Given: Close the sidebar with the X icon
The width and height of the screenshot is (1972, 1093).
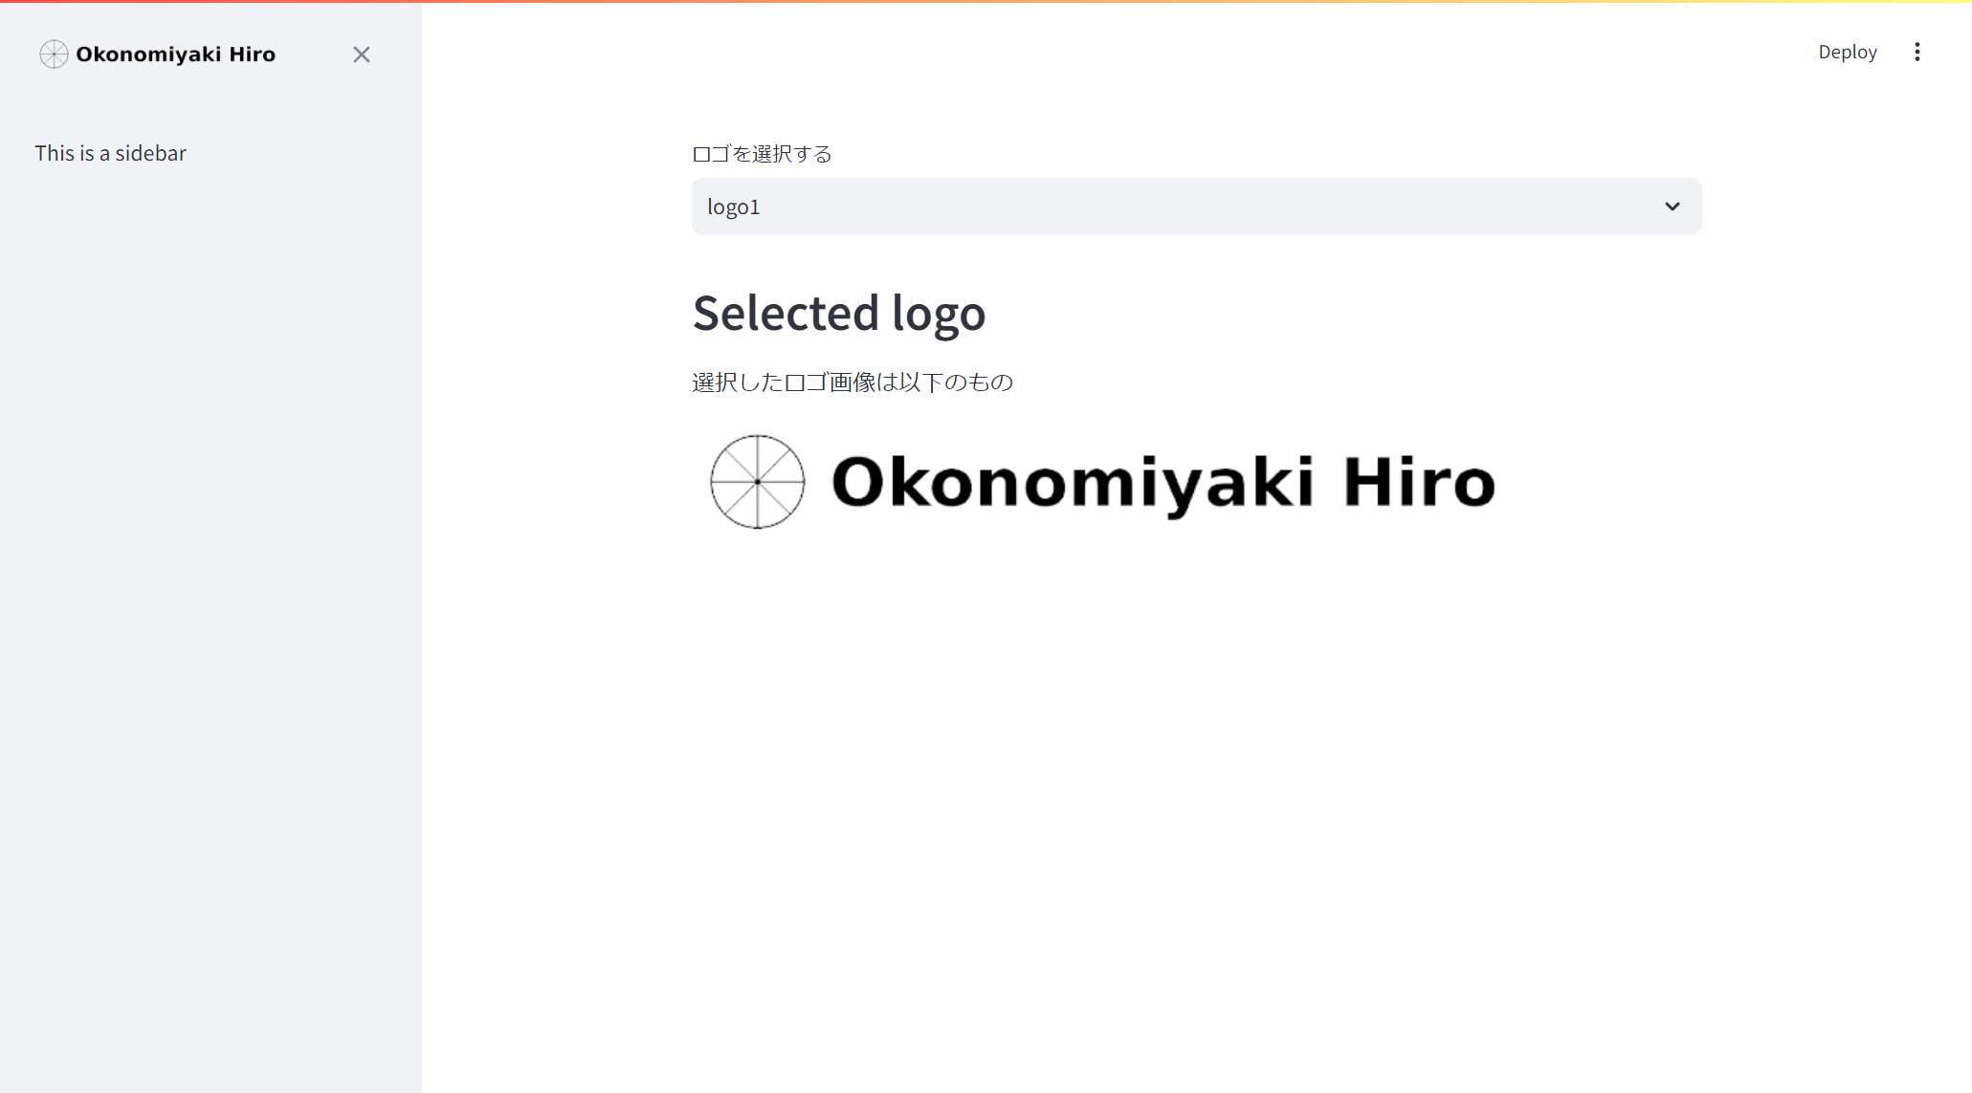Looking at the screenshot, I should 361,55.
